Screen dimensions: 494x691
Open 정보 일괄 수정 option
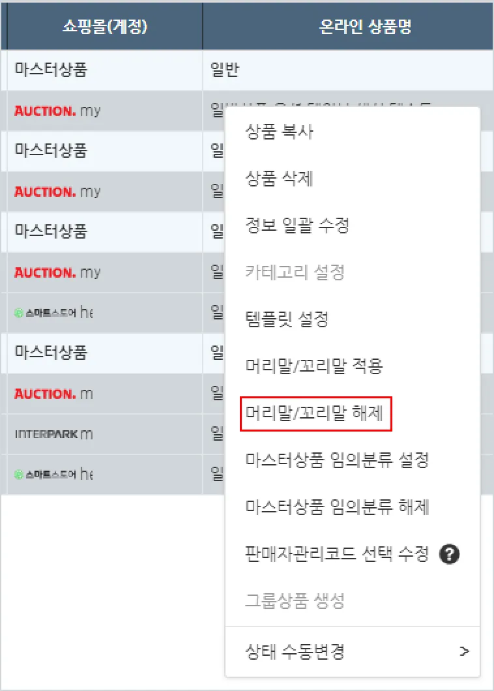click(x=297, y=226)
